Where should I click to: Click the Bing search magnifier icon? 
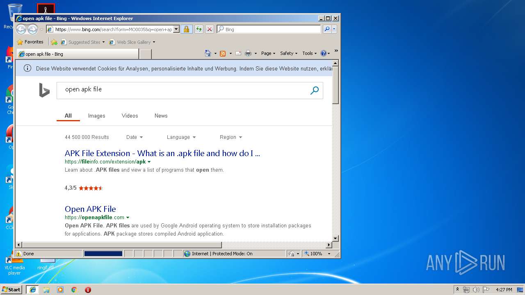pyautogui.click(x=315, y=91)
